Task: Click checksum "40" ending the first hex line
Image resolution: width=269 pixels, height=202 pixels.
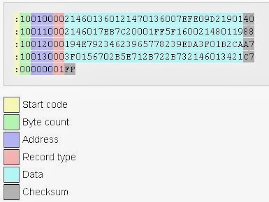Action: (x=249, y=19)
